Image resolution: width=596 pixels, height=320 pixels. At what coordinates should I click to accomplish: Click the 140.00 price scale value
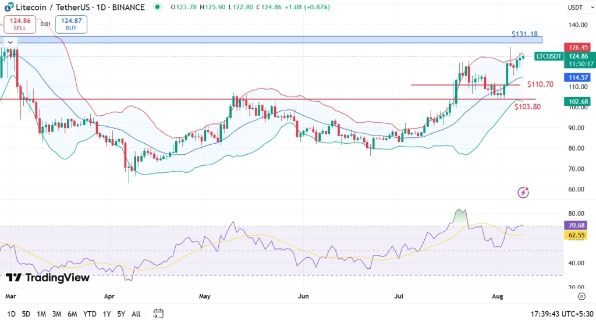tap(578, 25)
